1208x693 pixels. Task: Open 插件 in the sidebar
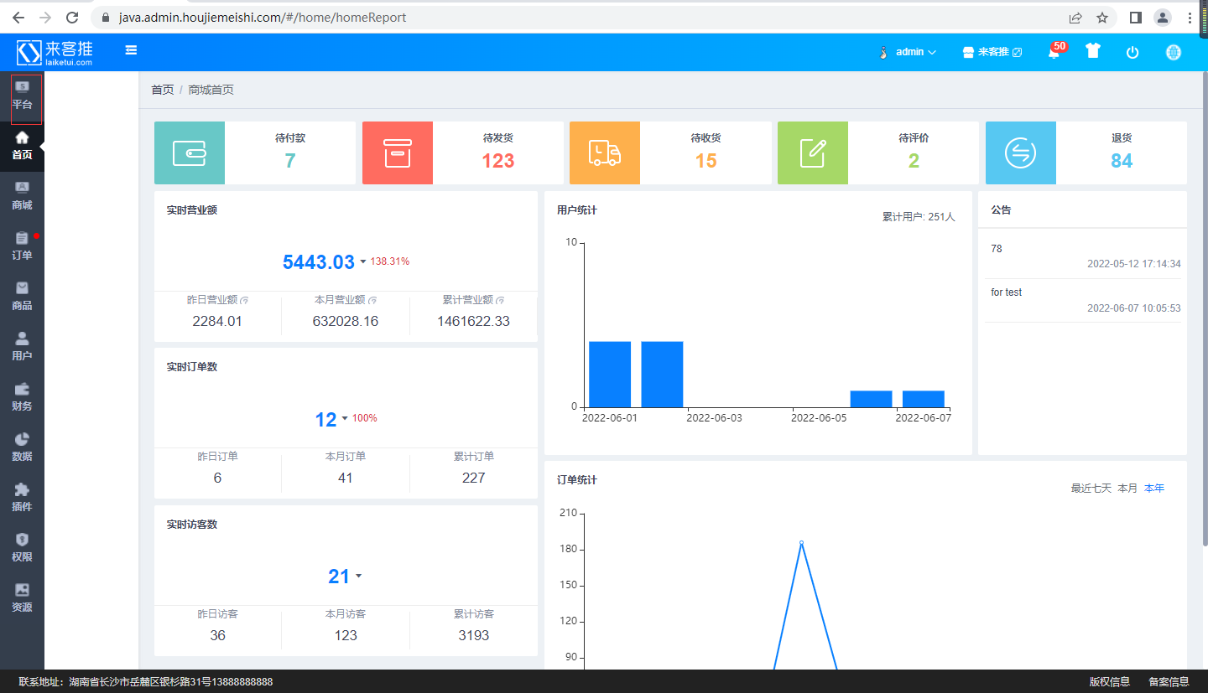pyautogui.click(x=22, y=498)
